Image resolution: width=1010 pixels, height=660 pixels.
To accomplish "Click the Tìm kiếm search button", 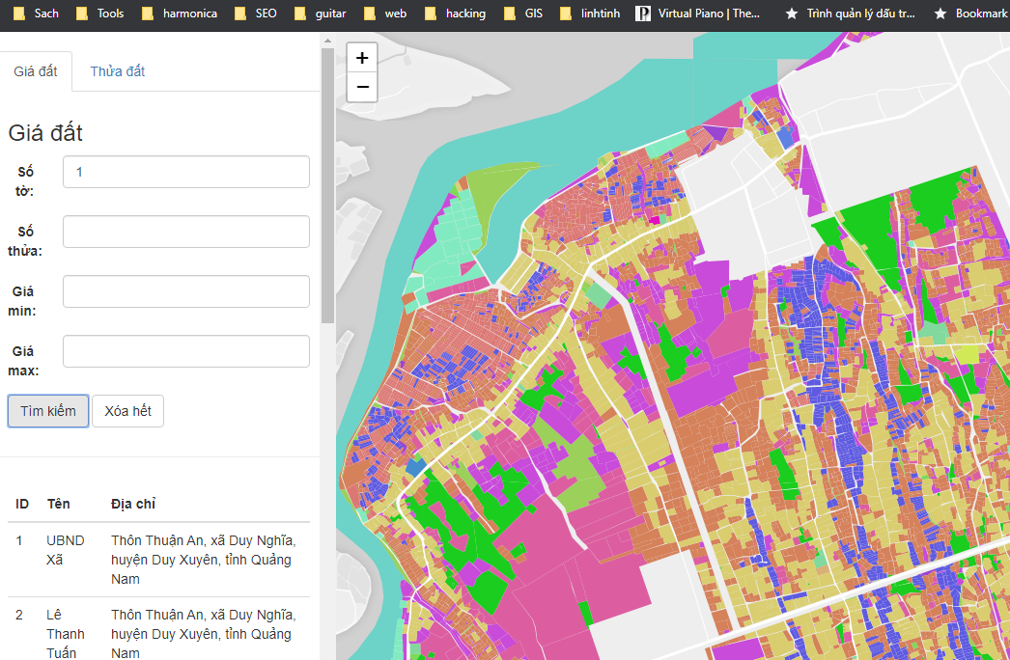I will pos(48,411).
